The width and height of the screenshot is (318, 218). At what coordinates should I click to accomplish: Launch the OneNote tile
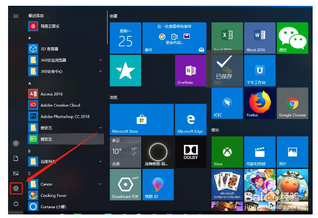click(x=190, y=70)
